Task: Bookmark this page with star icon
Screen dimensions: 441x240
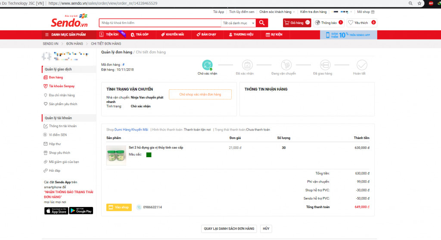Action: 420,3
